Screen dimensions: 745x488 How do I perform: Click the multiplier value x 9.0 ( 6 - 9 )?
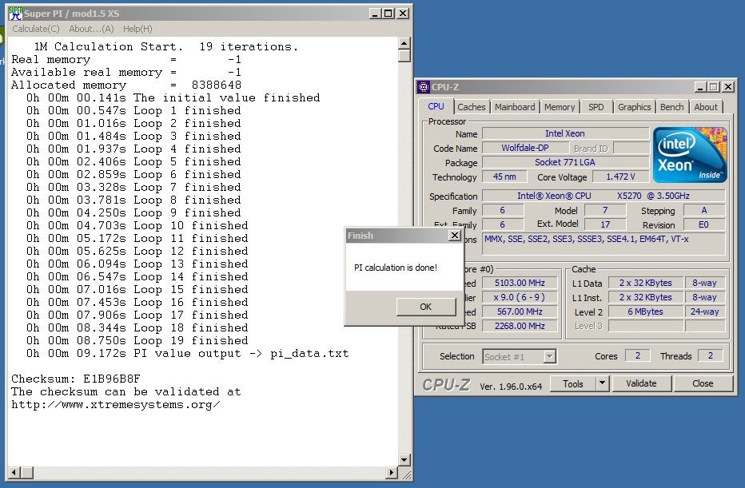(x=520, y=297)
